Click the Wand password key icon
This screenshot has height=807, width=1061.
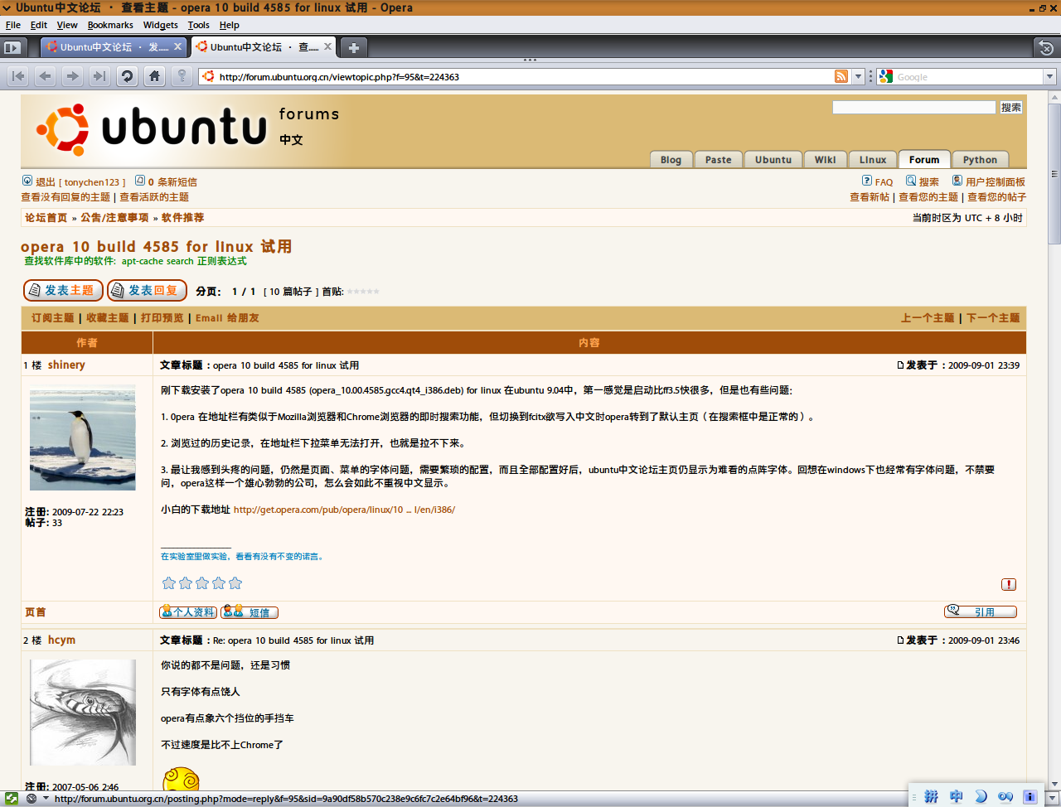pos(182,76)
